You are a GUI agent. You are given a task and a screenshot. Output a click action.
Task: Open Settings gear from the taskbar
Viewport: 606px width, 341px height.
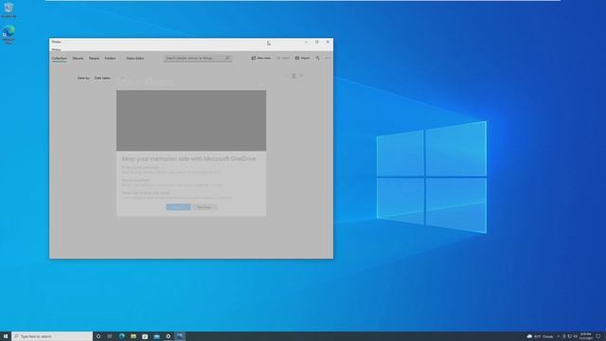point(169,336)
